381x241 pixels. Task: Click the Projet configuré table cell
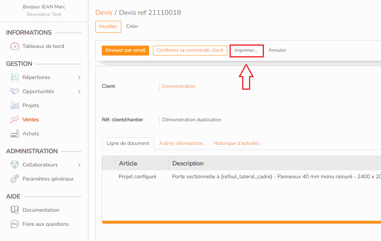coord(138,177)
